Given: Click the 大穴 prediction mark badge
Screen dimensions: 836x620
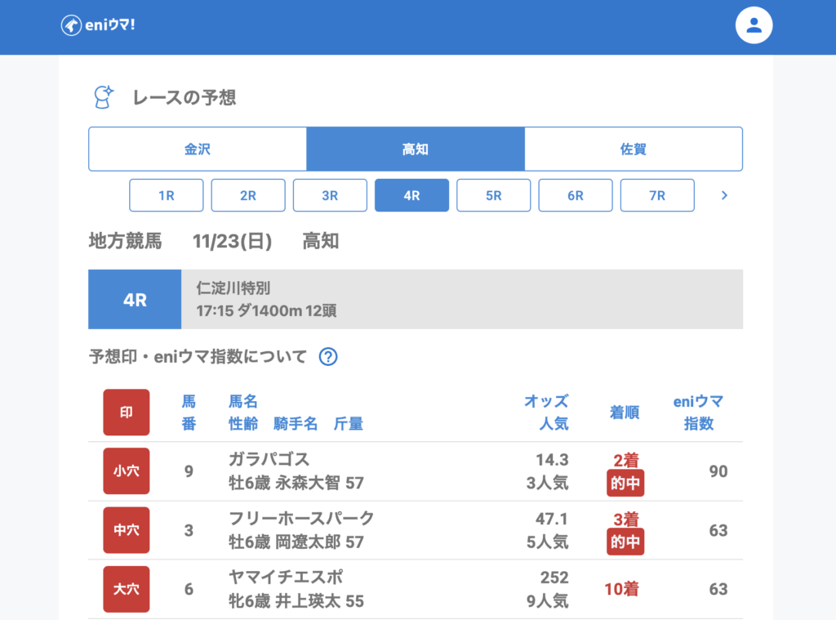Looking at the screenshot, I should (x=127, y=589).
